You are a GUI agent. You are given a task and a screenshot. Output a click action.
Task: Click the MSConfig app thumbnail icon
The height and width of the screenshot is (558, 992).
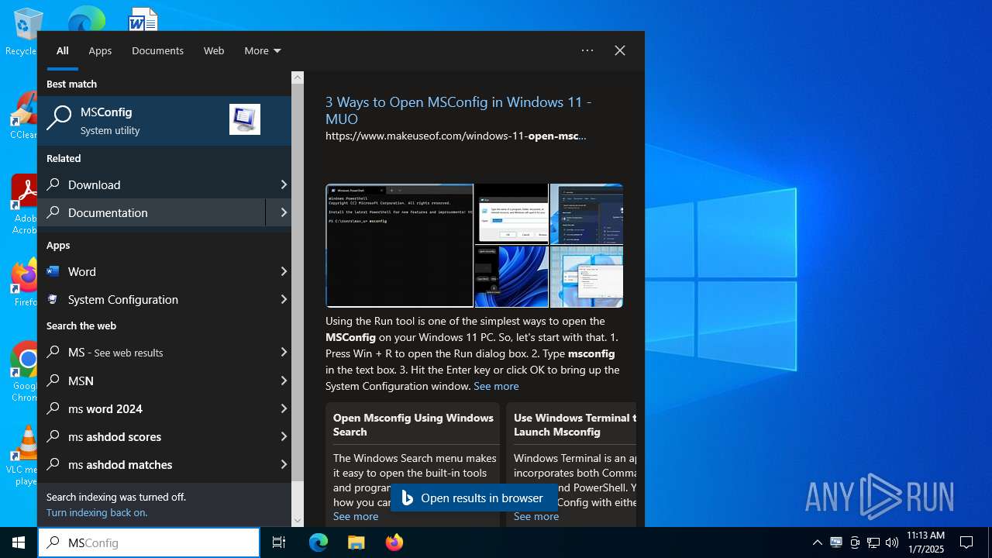click(245, 119)
